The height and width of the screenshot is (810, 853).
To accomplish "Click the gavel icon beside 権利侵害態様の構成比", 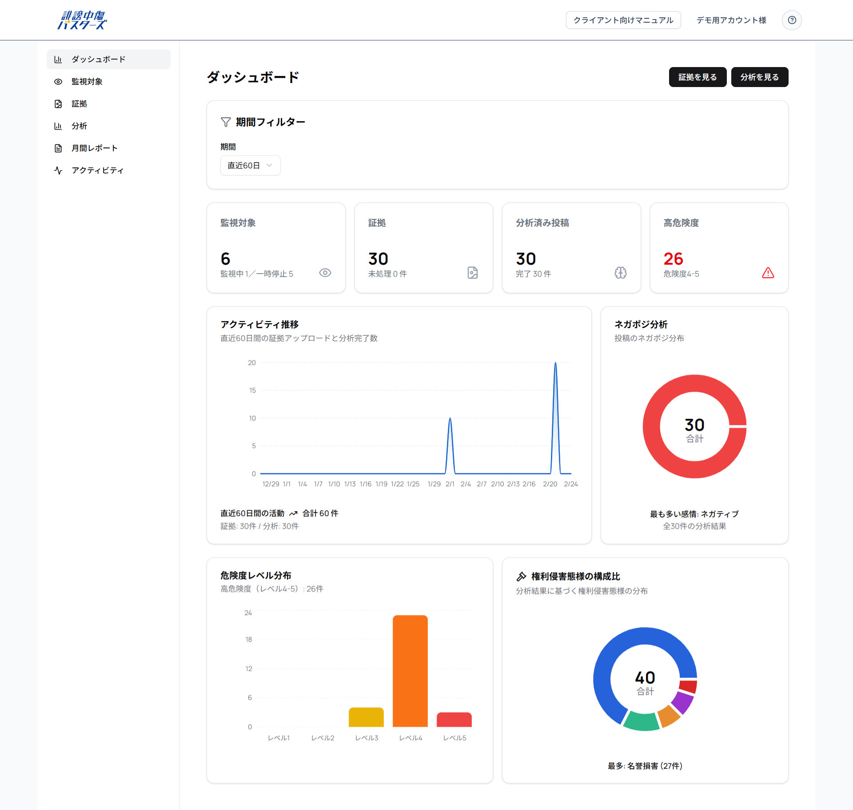I will pos(522,576).
